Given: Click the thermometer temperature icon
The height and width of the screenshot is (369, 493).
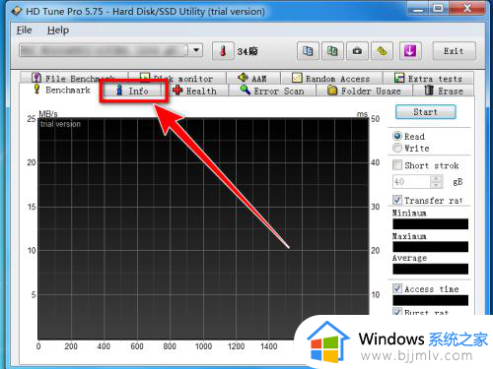Looking at the screenshot, I should (223, 51).
